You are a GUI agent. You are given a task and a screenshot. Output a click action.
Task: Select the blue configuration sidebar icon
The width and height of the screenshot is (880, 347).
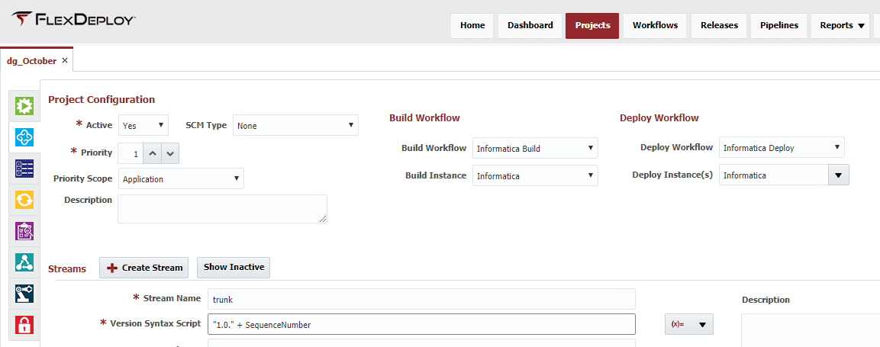pyautogui.click(x=24, y=137)
